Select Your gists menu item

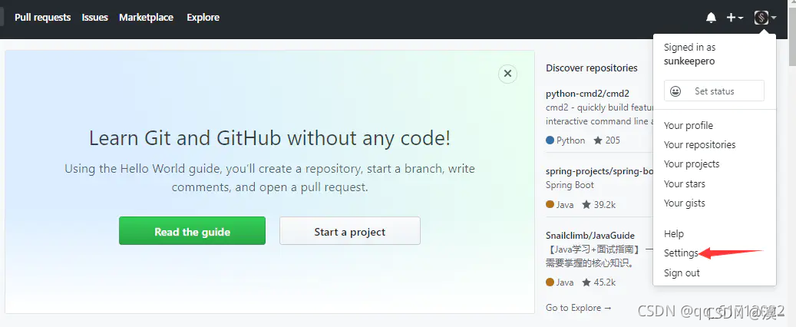[685, 203]
